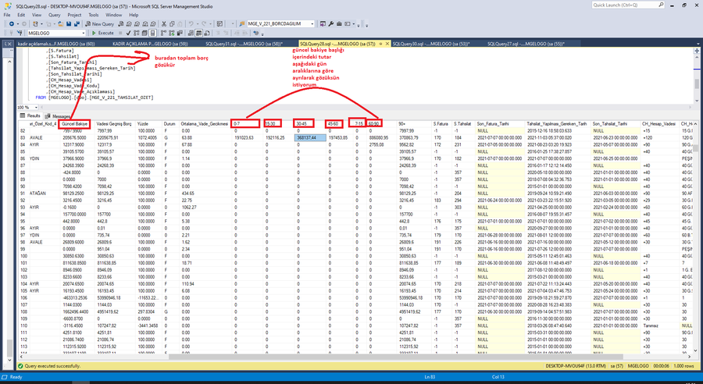Click the Save file icon
The image size is (703, 384).
pyautogui.click(x=69, y=23)
